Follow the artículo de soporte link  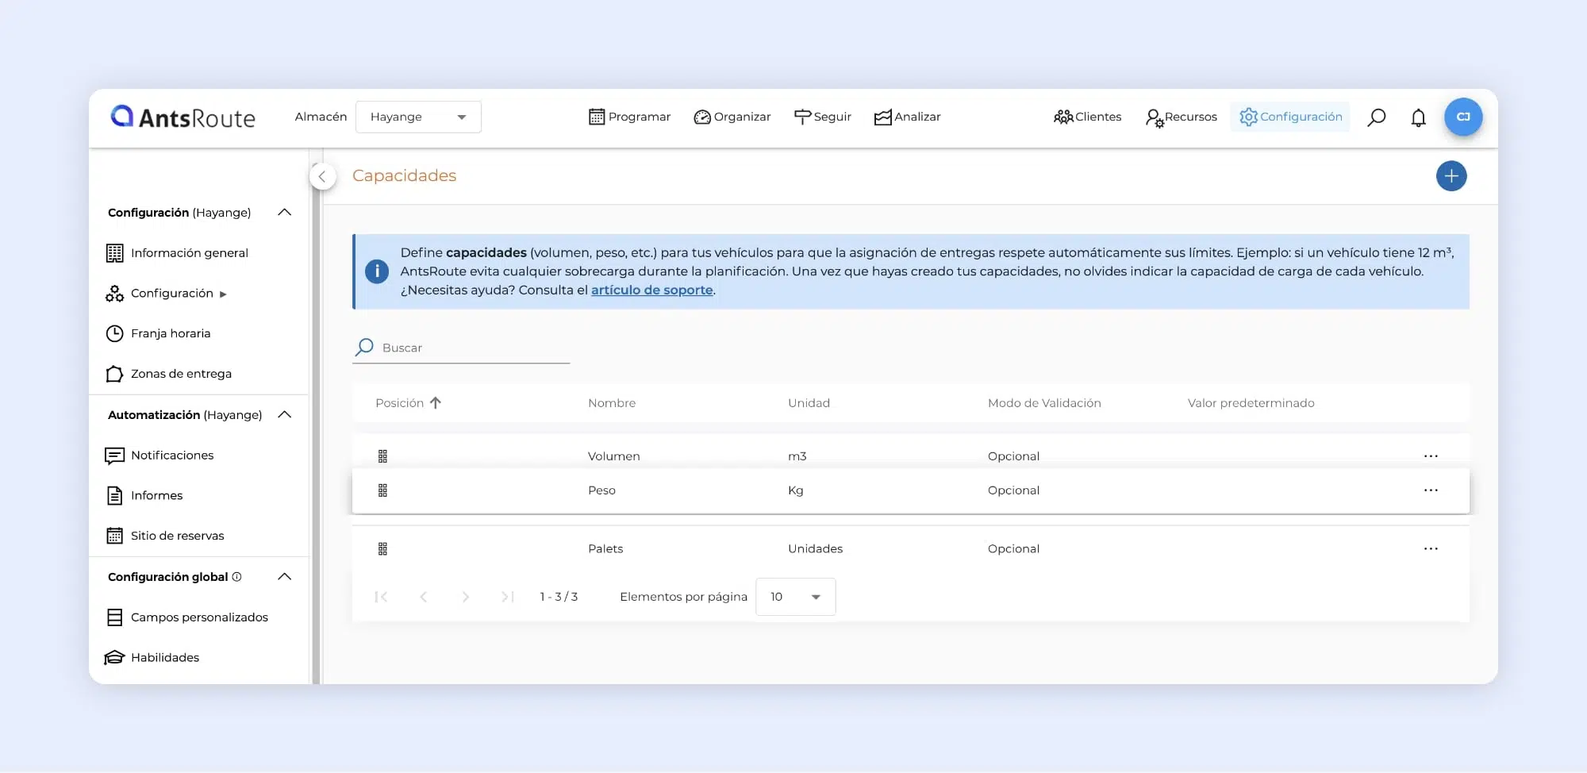tap(651, 290)
